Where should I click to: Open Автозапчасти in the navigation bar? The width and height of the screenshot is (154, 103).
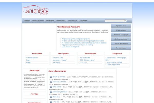72,21
